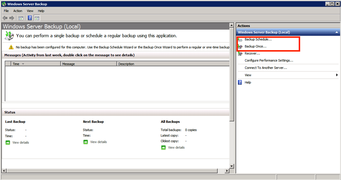
Task: Maximize the Windows Server Backup window
Action: click(332, 4)
